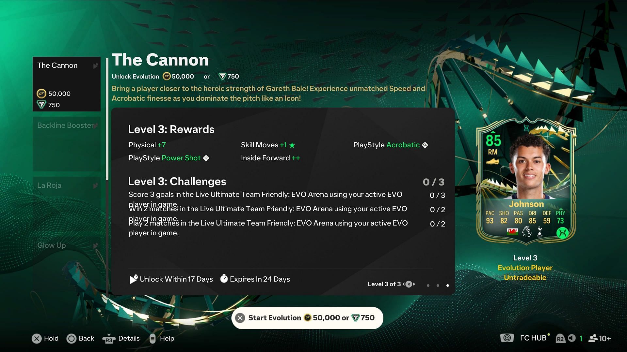Expand La Roja evolution option
The height and width of the screenshot is (352, 627).
(x=66, y=185)
